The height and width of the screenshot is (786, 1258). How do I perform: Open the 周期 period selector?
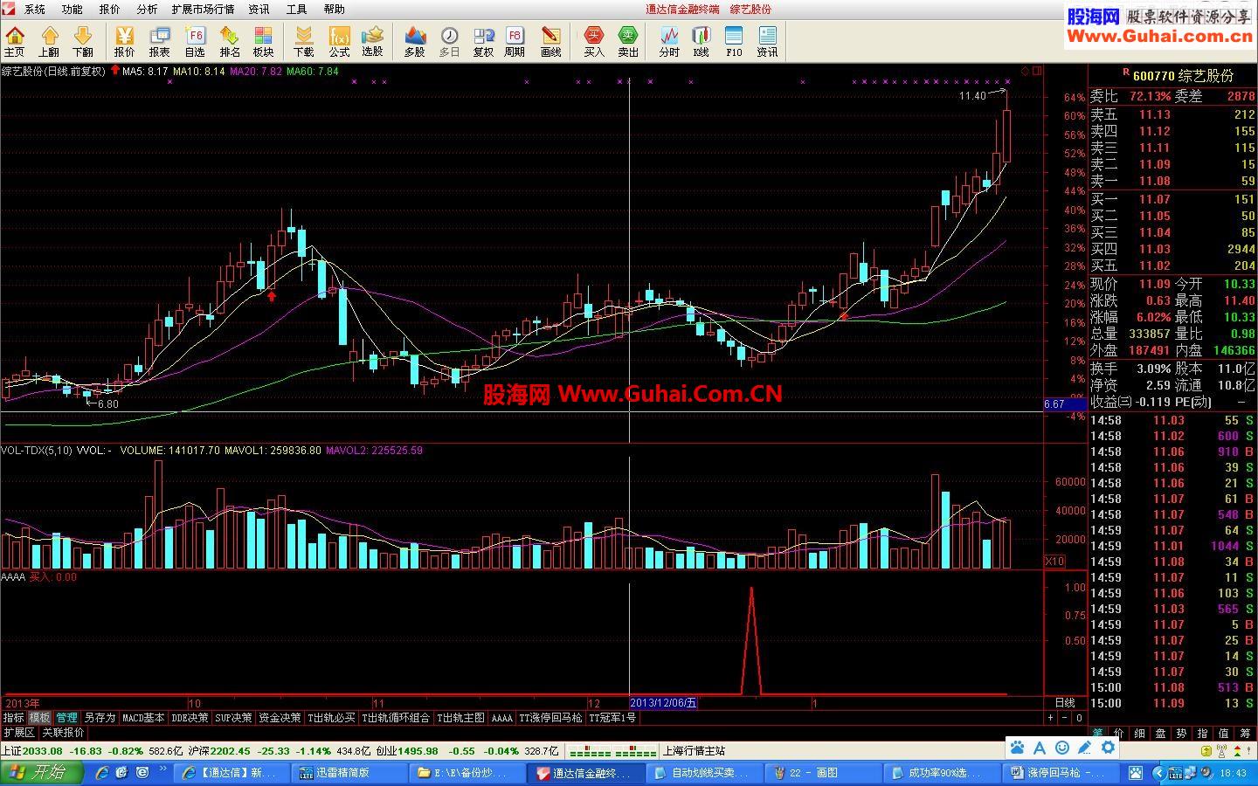pyautogui.click(x=515, y=41)
